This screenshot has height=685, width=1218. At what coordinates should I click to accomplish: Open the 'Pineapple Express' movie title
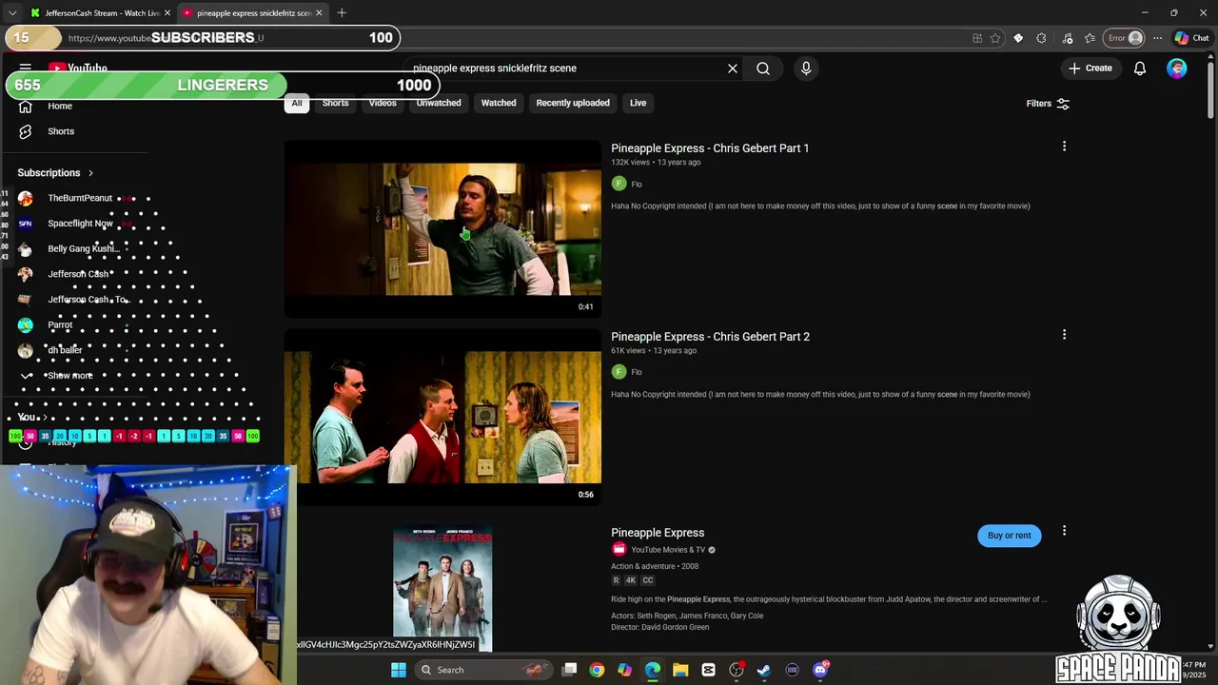pyautogui.click(x=658, y=533)
